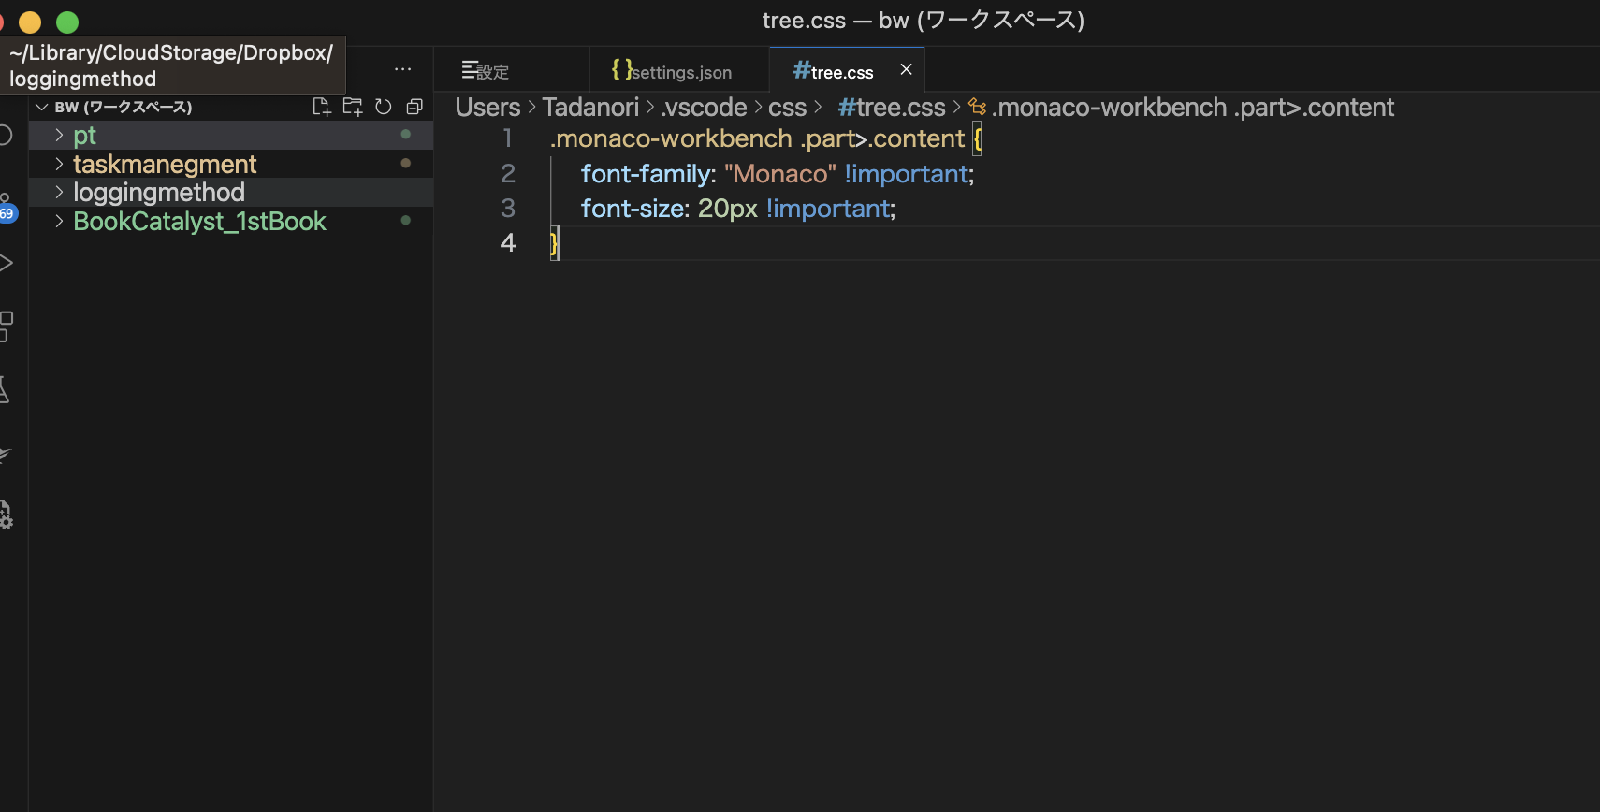Open the Extensions view
This screenshot has width=1600, height=812.
click(x=6, y=326)
